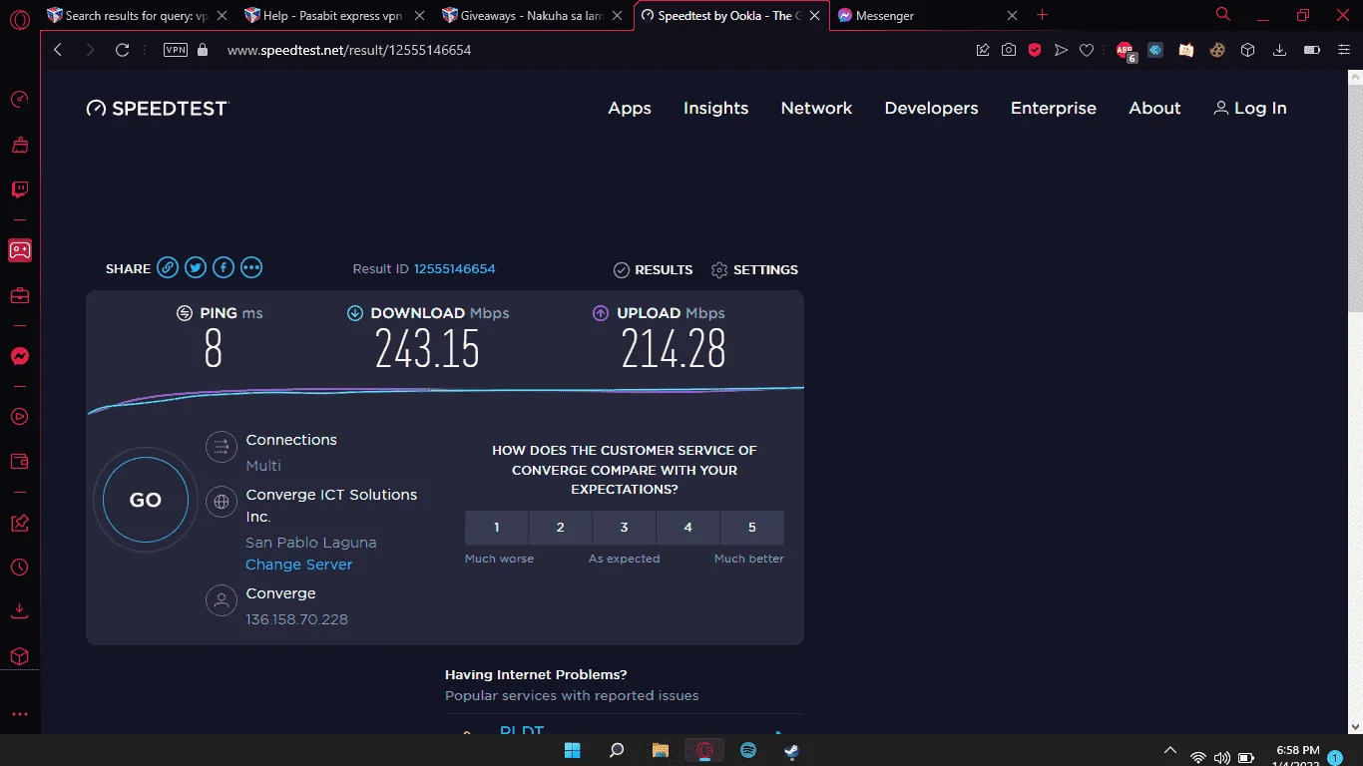Click the search tabs magnifier icon
1363x766 pixels.
pyautogui.click(x=1223, y=15)
